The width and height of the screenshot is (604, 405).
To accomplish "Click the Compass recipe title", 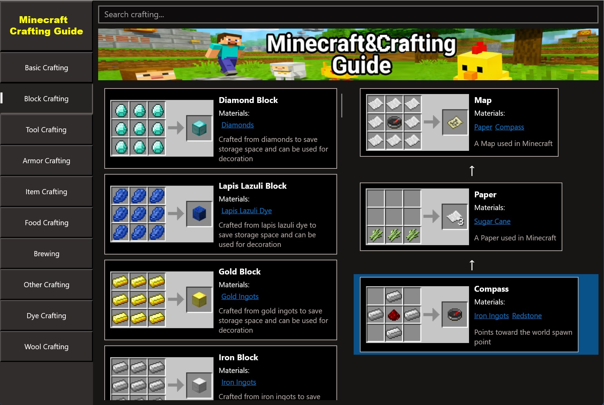I will [x=491, y=289].
